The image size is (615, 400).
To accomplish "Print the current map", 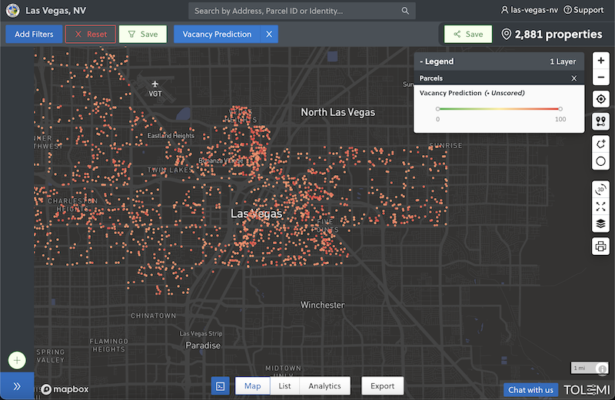I will pyautogui.click(x=601, y=246).
